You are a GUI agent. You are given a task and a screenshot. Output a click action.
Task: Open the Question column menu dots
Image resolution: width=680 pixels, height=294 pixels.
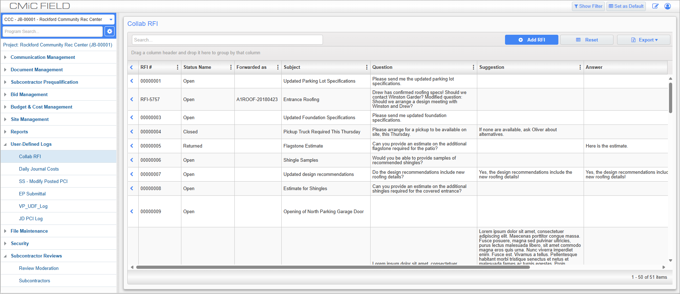(x=473, y=67)
